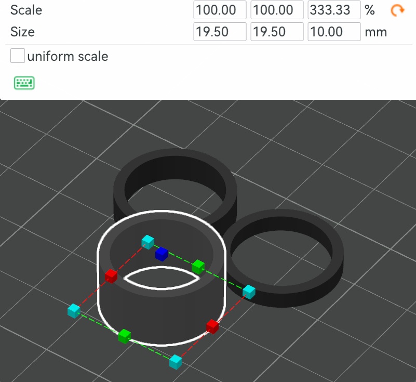
Task: Enable the uniform scale checkbox
Action: 18,56
